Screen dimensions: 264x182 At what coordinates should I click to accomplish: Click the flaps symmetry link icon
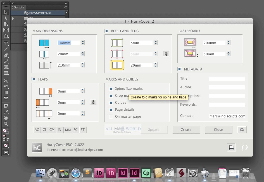[93, 102]
